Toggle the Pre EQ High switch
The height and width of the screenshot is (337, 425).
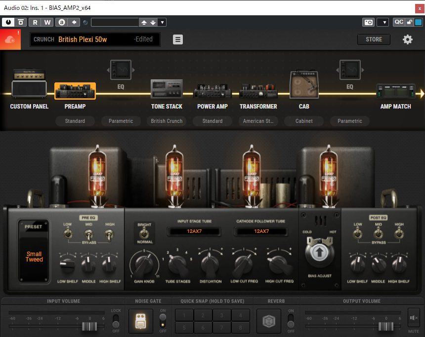[x=109, y=234]
